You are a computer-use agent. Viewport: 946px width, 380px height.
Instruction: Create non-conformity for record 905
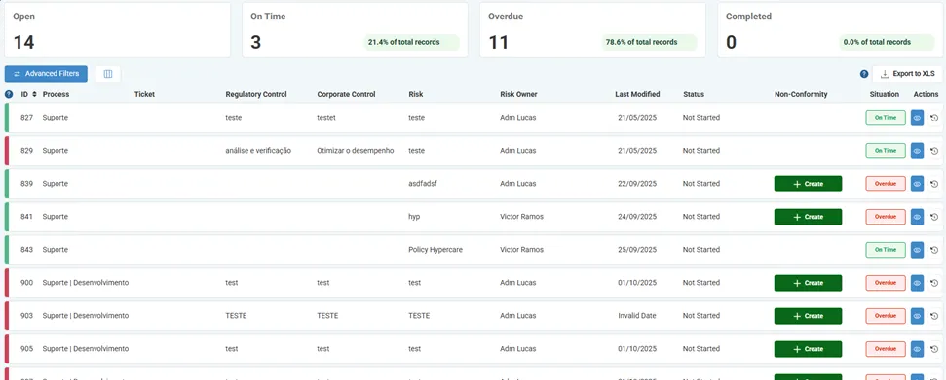[808, 349]
